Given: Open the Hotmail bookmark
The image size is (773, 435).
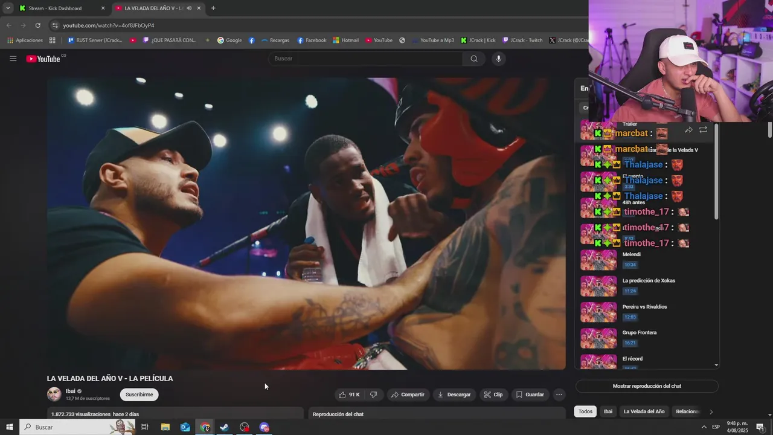Looking at the screenshot, I should click(x=345, y=40).
